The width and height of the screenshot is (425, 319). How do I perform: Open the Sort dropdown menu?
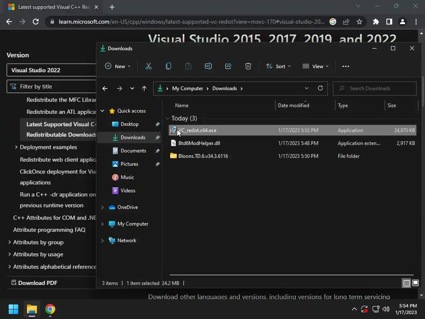278,66
